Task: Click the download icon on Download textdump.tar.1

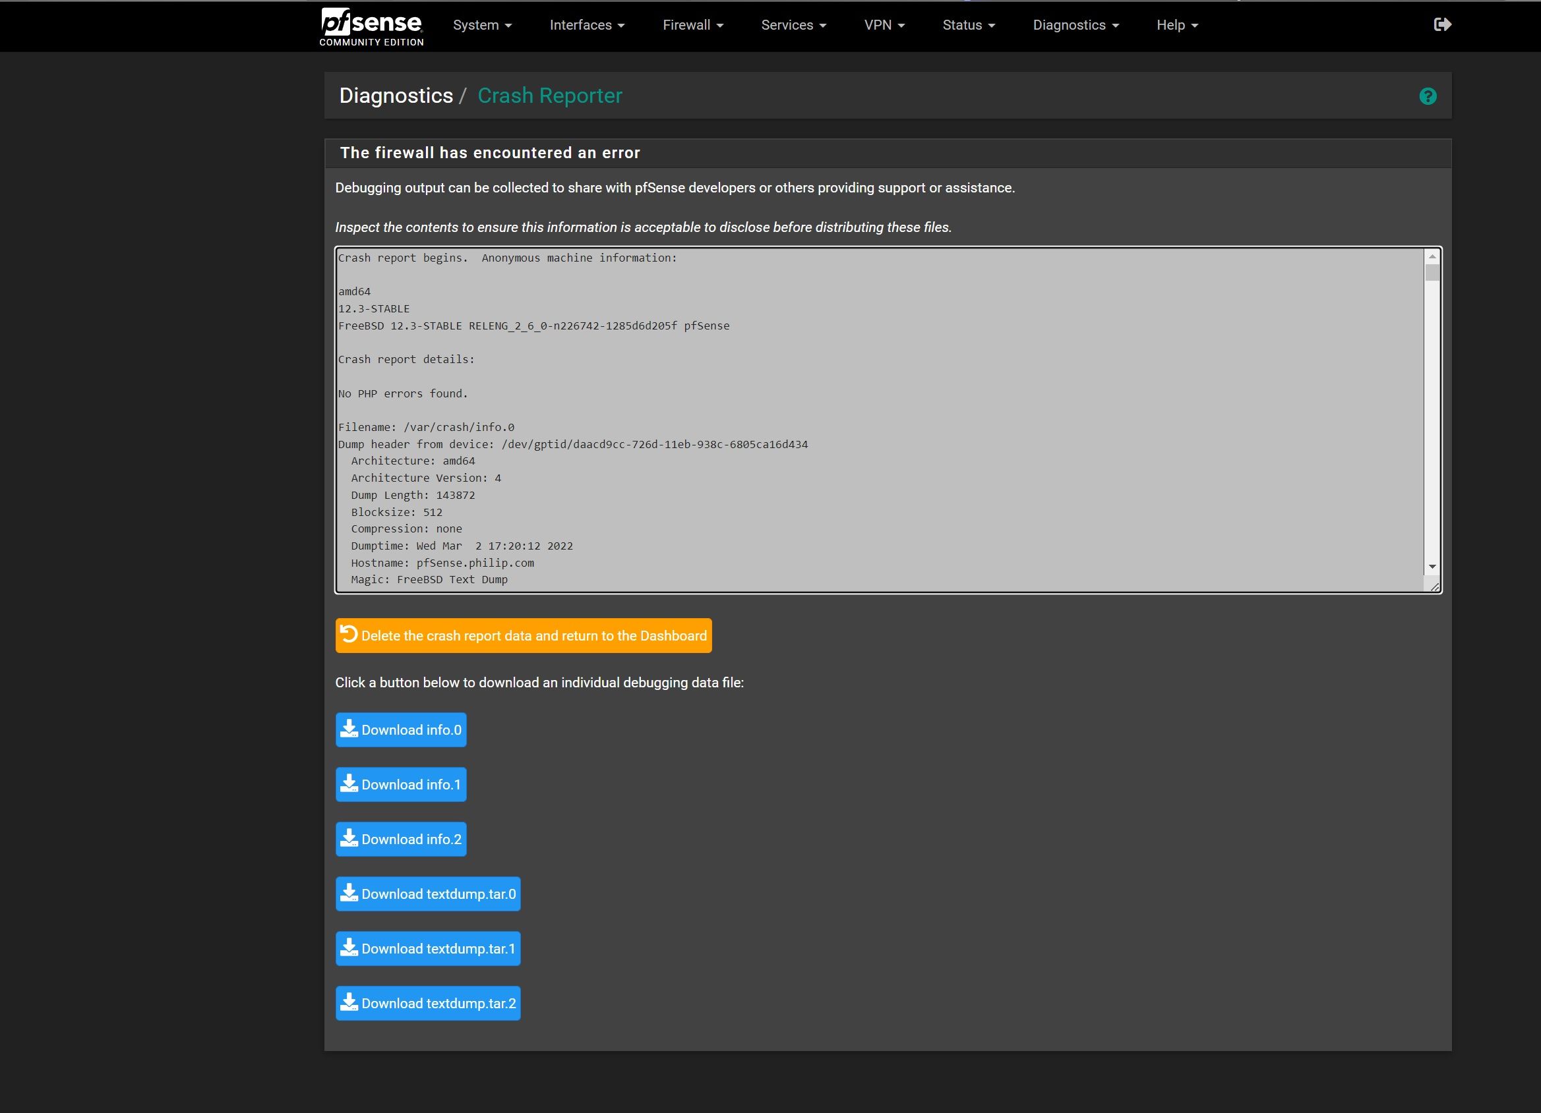Action: (350, 948)
